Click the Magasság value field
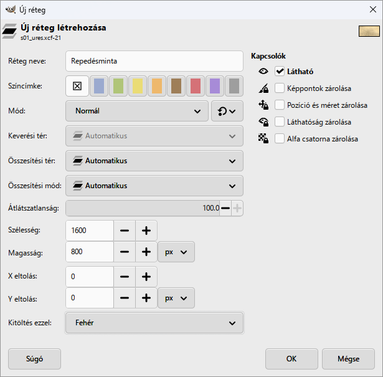Image resolution: width=383 pixels, height=377 pixels. [90, 252]
